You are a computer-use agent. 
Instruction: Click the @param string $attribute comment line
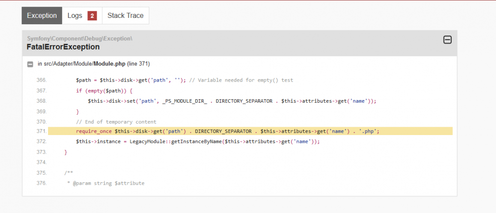pyautogui.click(x=105, y=183)
